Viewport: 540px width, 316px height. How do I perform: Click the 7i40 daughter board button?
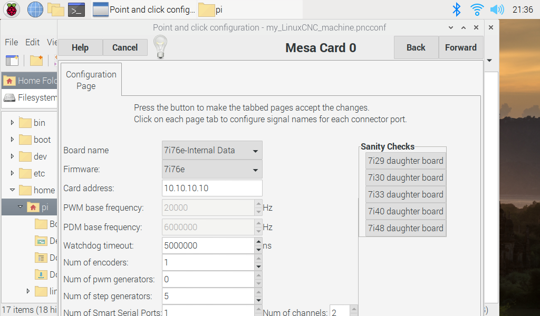point(406,212)
